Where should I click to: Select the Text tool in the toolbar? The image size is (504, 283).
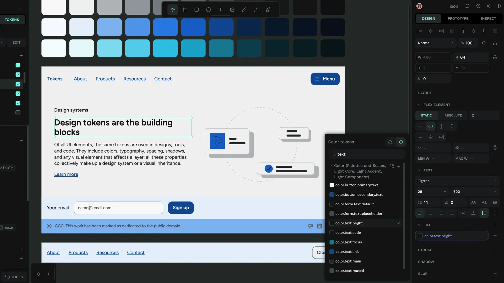(220, 9)
